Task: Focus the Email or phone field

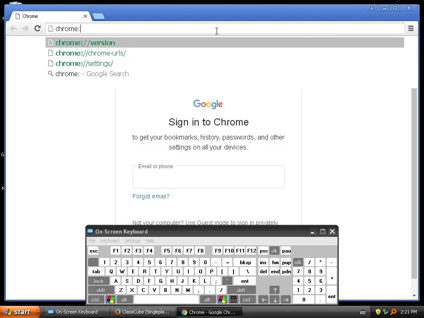Action: pyautogui.click(x=209, y=177)
